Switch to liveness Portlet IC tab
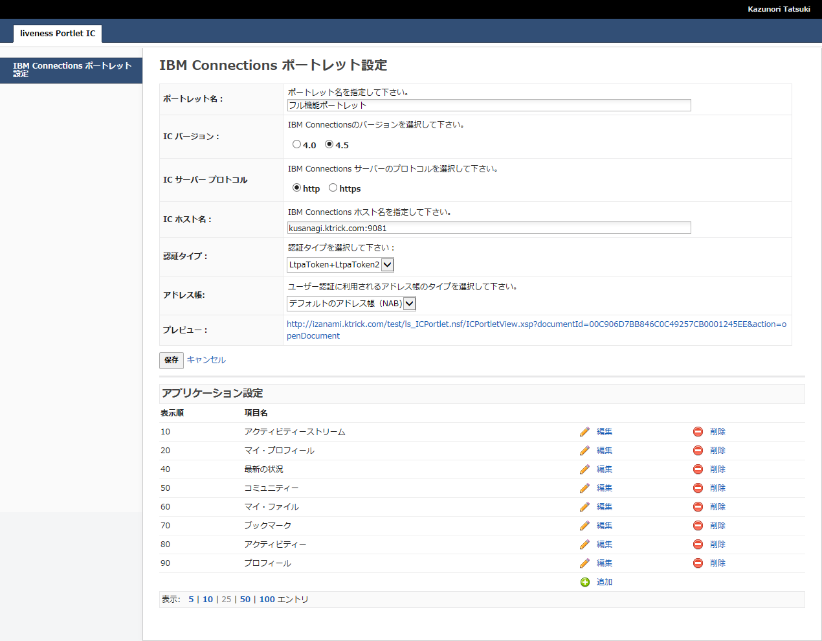 coord(58,33)
